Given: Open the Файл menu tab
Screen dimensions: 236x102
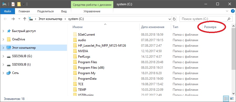Looking at the screenshot, I should pos(8,11).
